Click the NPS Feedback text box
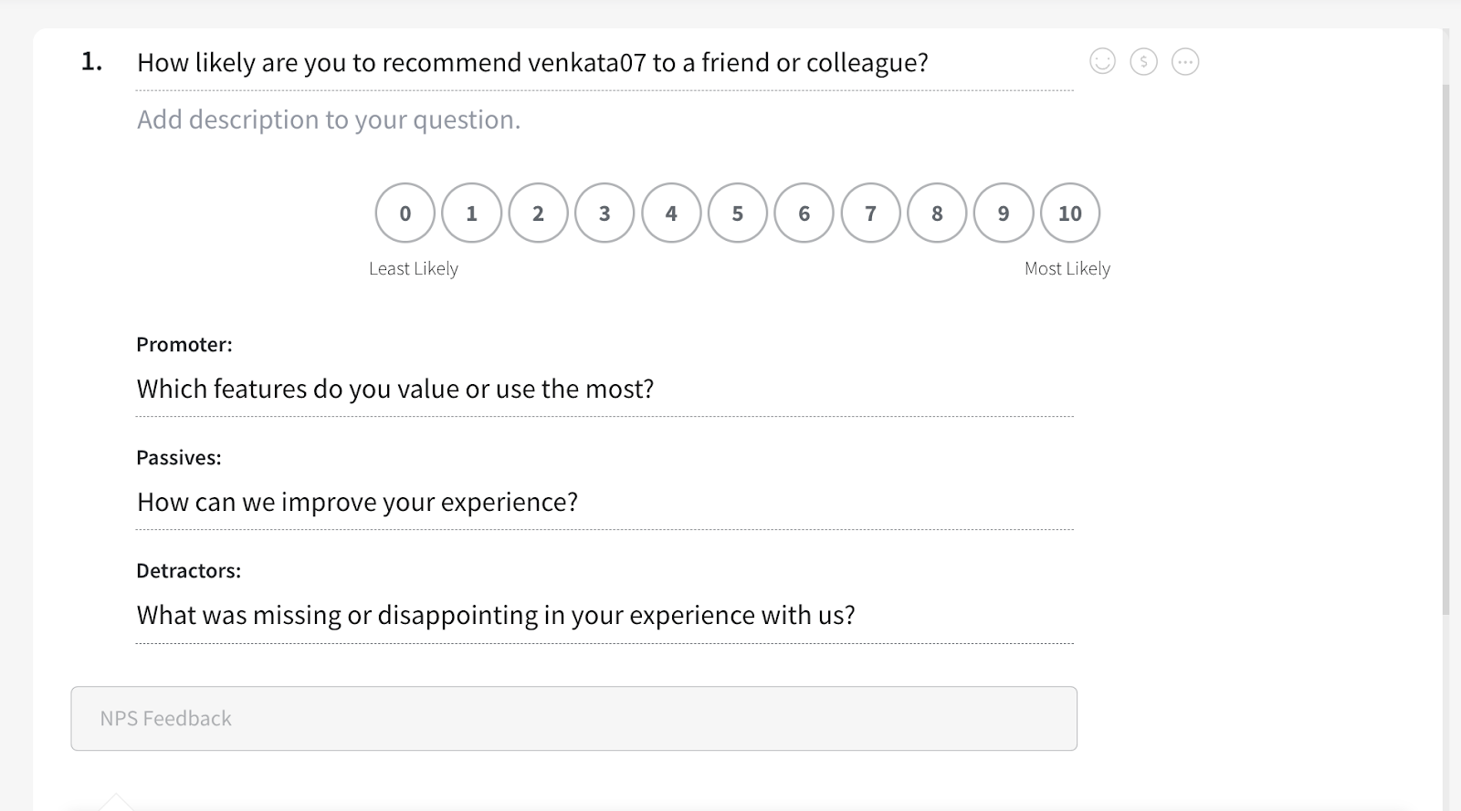Image resolution: width=1461 pixels, height=811 pixels. point(573,719)
